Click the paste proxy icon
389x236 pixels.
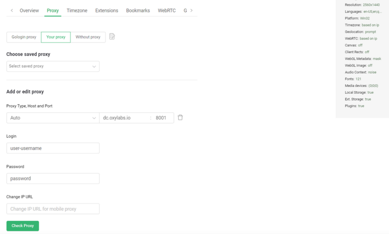[x=112, y=36]
